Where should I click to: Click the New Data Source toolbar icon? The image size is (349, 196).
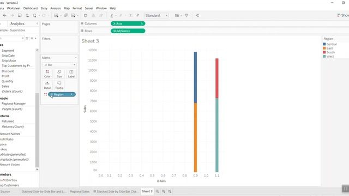(27, 15)
